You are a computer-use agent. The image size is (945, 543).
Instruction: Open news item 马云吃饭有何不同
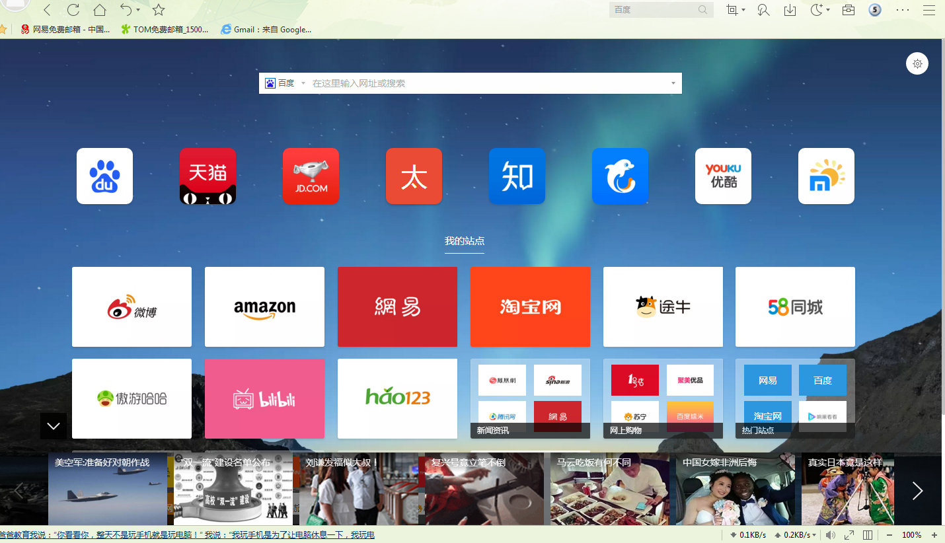(610, 489)
